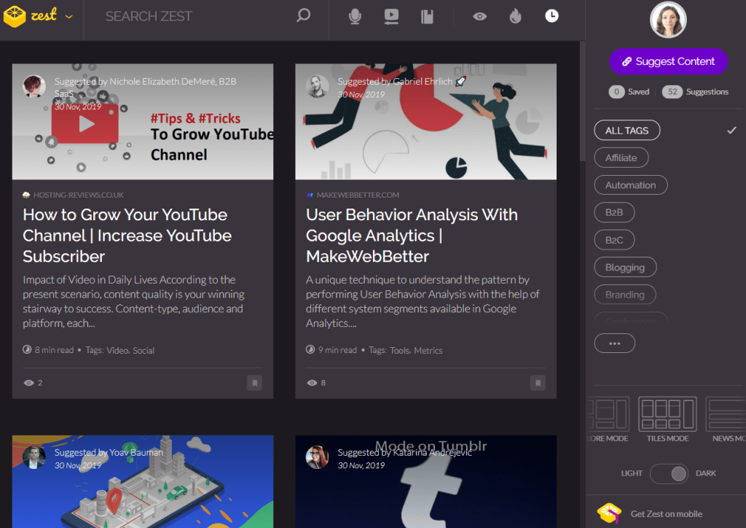Open the user profile avatar menu
The image size is (746, 528).
667,20
